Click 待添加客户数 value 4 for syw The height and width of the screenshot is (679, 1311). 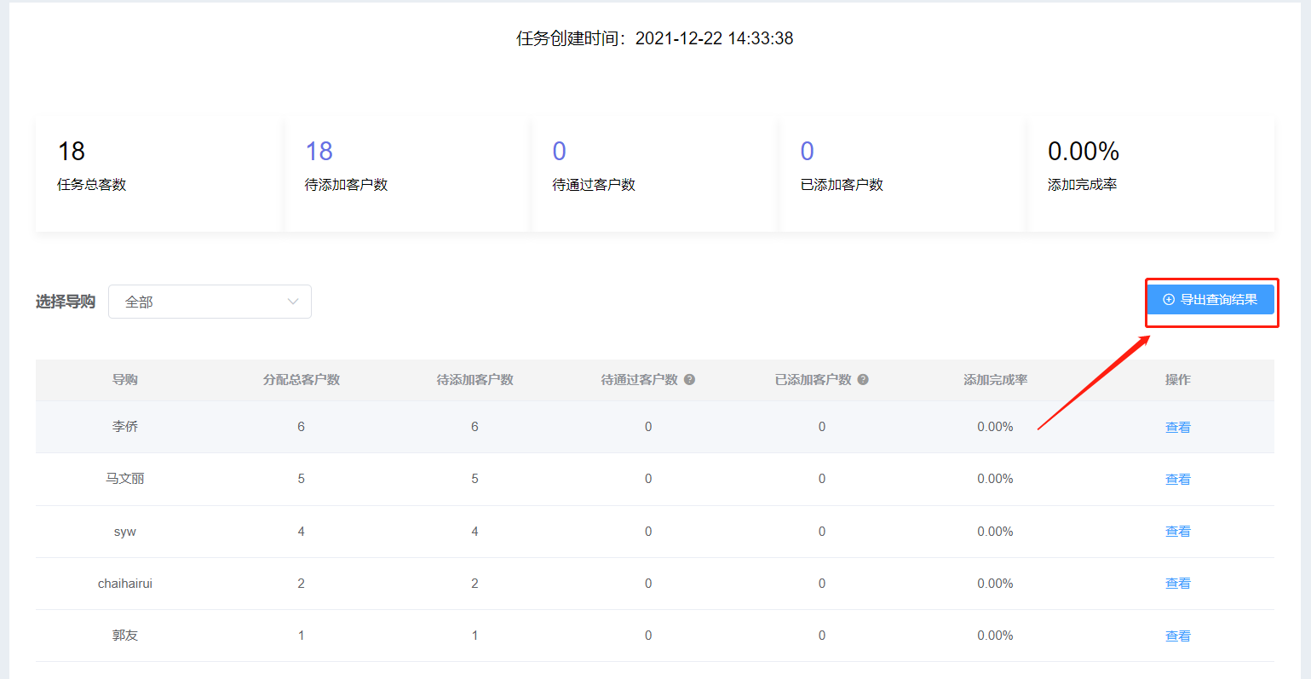click(x=474, y=532)
